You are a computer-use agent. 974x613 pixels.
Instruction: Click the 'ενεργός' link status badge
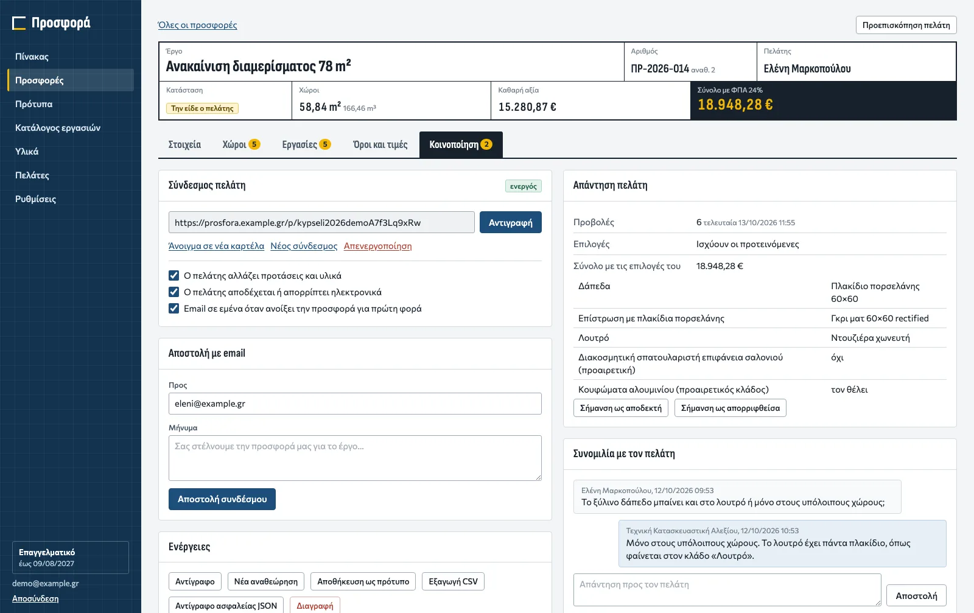pyautogui.click(x=524, y=186)
